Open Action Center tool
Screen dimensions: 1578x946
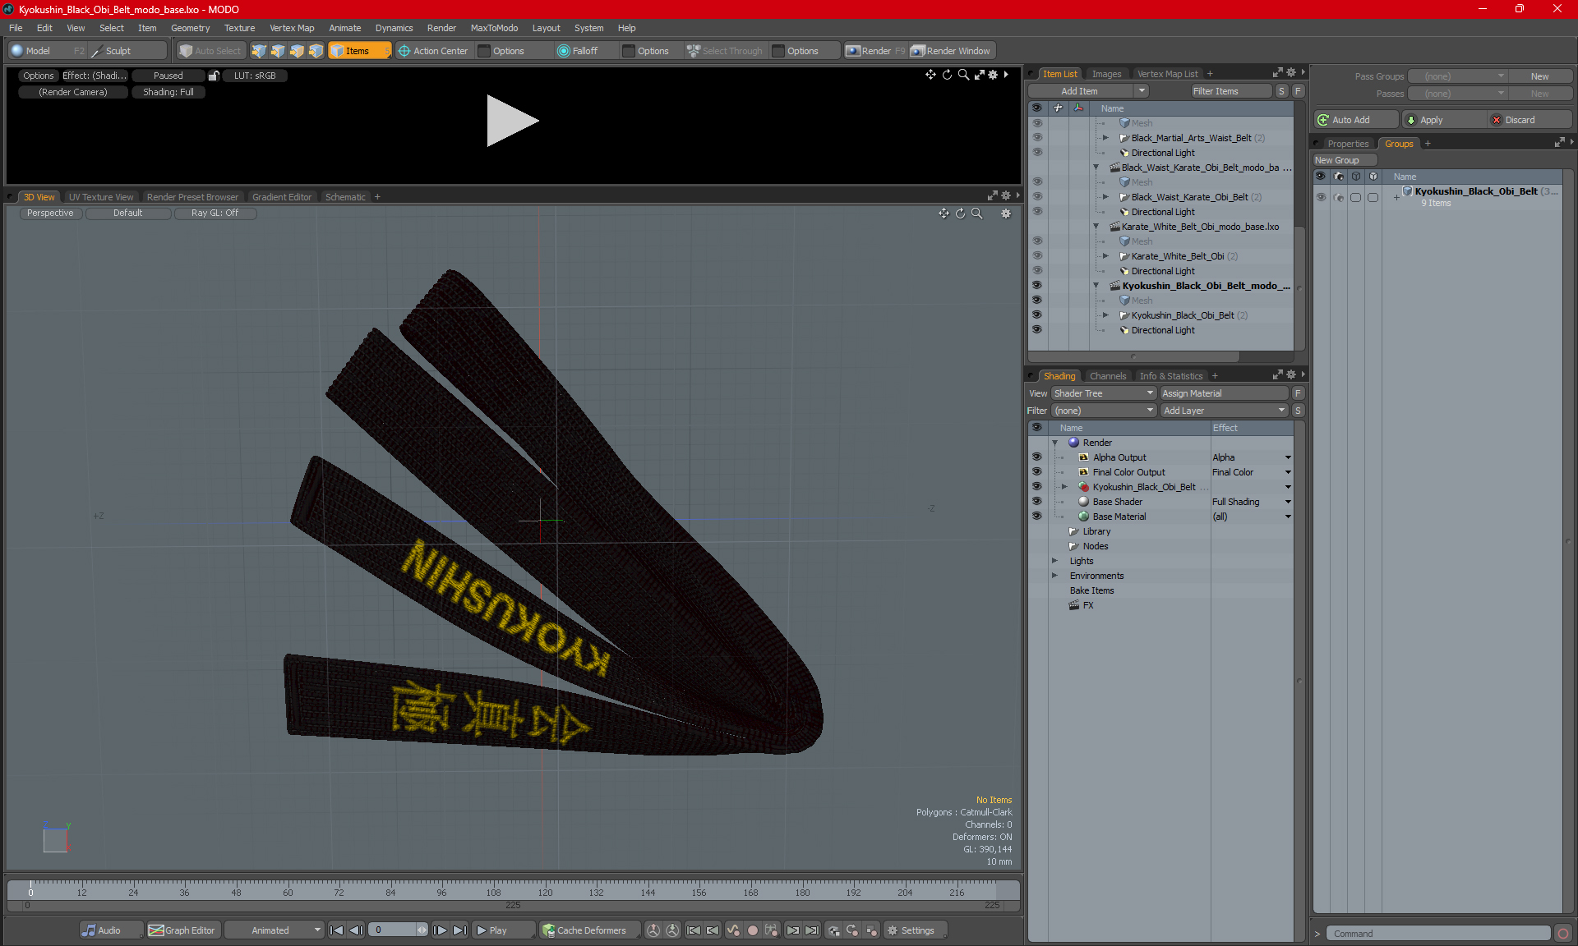pyautogui.click(x=433, y=51)
